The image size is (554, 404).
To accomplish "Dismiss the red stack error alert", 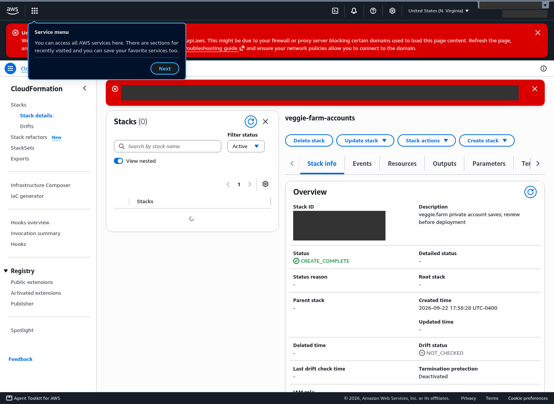I will pyautogui.click(x=535, y=89).
